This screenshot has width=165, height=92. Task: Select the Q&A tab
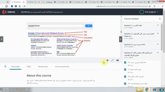point(29,66)
